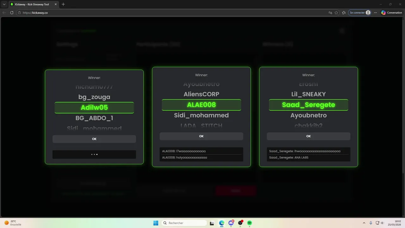Confirm OK on Saad_Seregete winner card
Viewport: 405px width, 228px height.
tap(308, 136)
